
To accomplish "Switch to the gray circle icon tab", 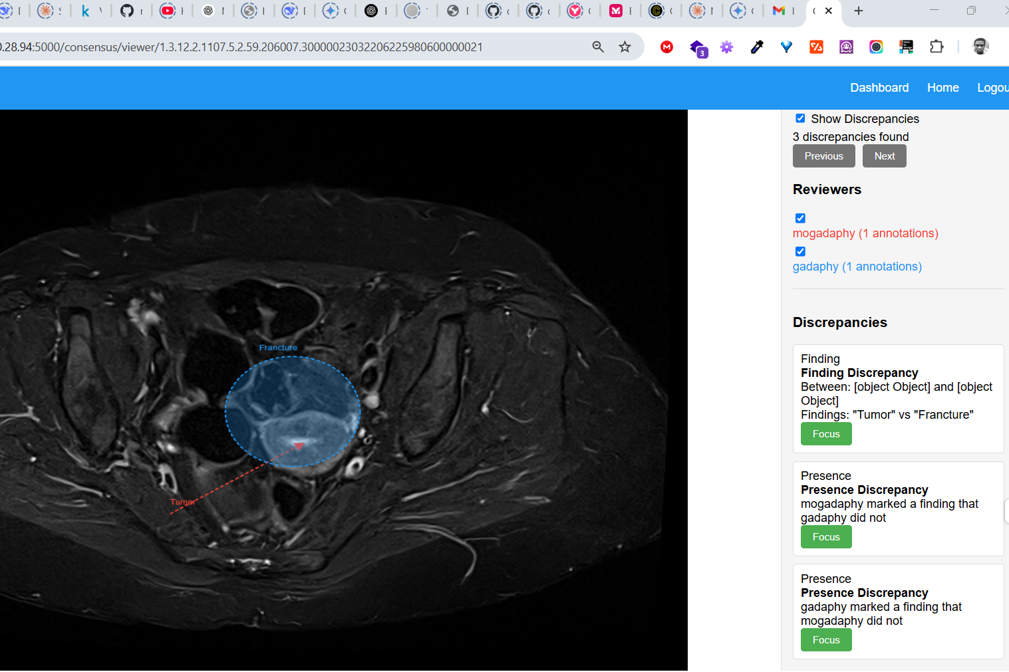I will (412, 11).
